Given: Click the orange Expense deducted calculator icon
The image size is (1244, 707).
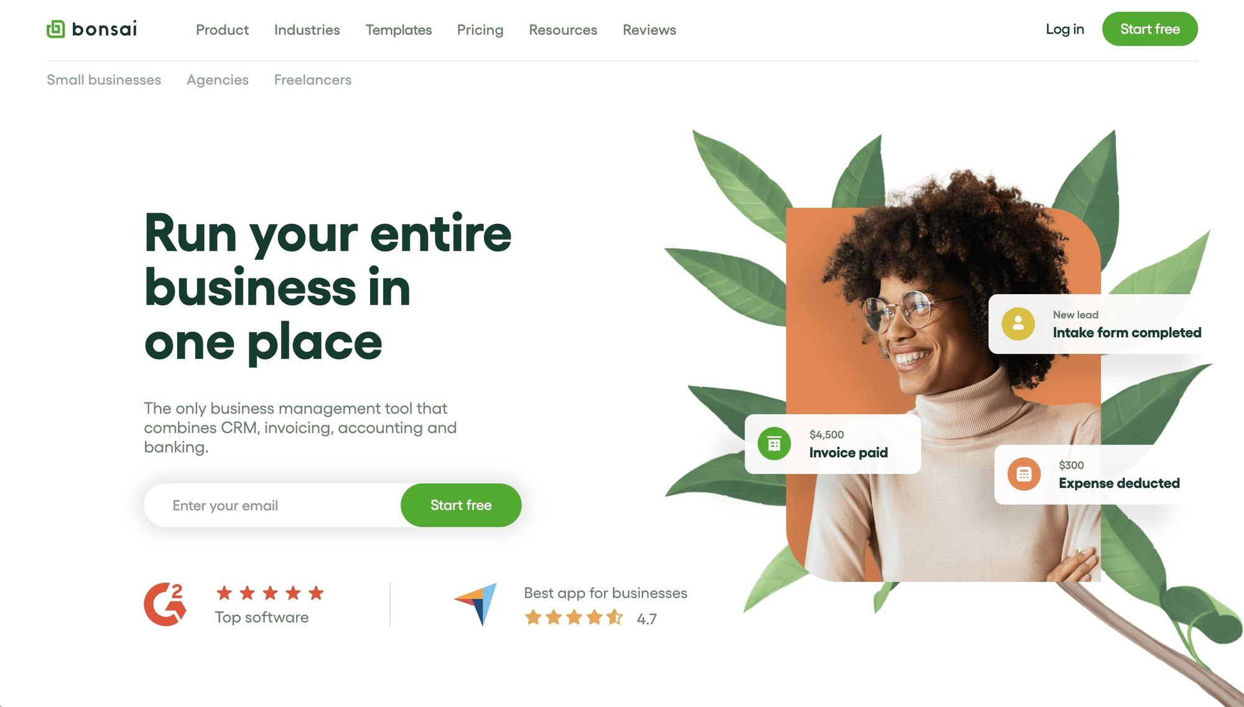Looking at the screenshot, I should click(x=1024, y=474).
